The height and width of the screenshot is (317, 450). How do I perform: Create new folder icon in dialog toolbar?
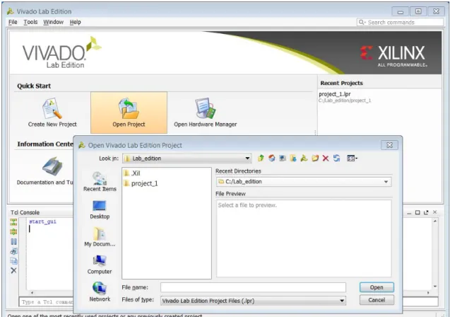pyautogui.click(x=315, y=158)
